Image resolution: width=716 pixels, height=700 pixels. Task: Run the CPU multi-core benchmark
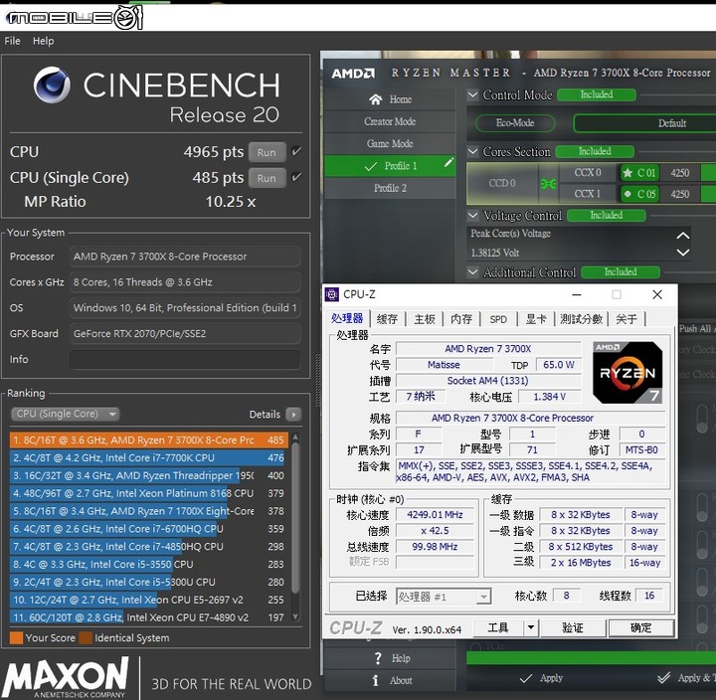(267, 152)
